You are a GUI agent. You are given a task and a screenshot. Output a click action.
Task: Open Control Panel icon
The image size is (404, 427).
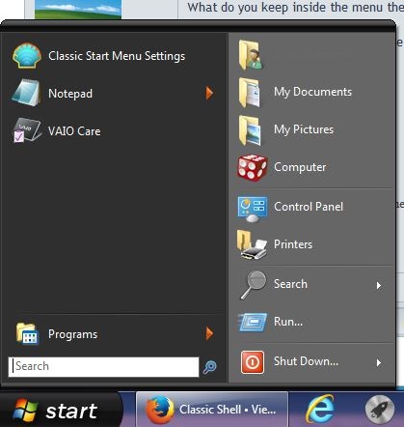coord(253,209)
